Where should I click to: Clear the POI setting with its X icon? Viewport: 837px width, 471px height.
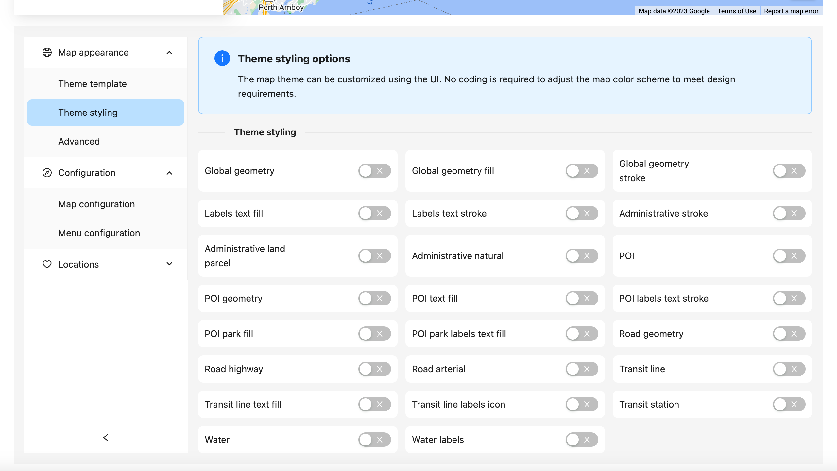tap(794, 256)
